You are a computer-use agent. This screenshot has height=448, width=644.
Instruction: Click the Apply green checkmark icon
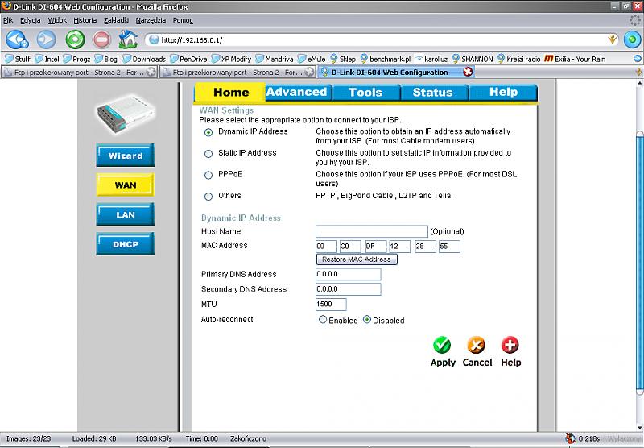click(x=442, y=345)
